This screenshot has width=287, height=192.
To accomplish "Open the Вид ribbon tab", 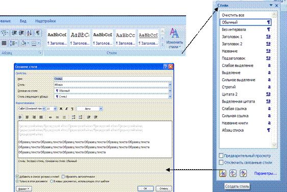I will point(23,21).
